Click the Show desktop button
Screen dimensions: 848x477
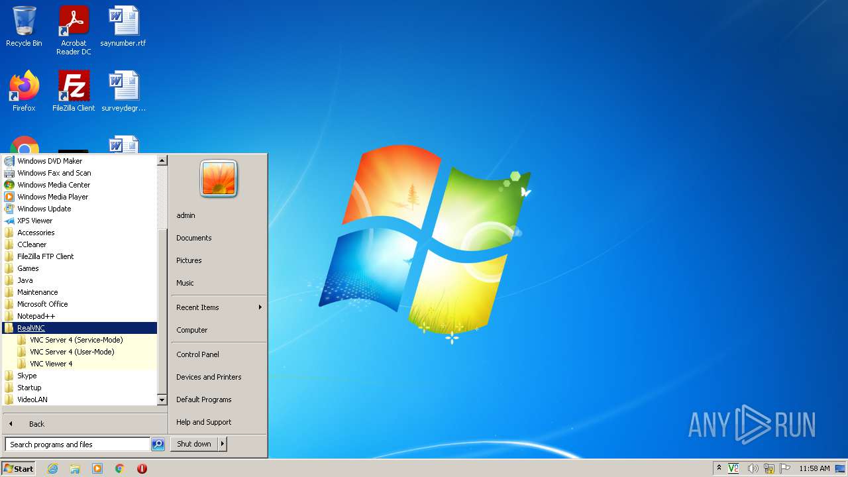pyautogui.click(x=841, y=468)
